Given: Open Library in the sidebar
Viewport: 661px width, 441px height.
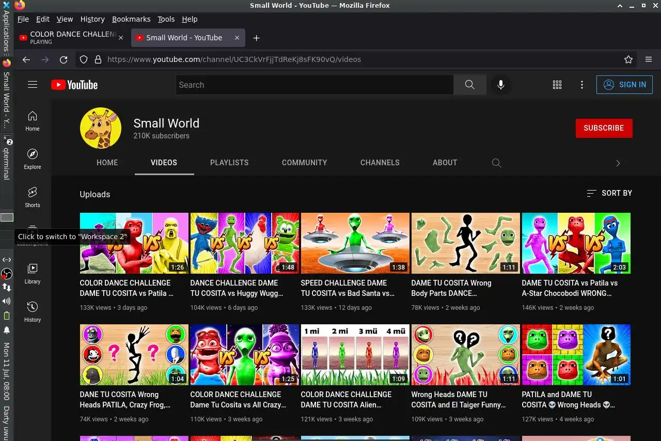Looking at the screenshot, I should 33,274.
